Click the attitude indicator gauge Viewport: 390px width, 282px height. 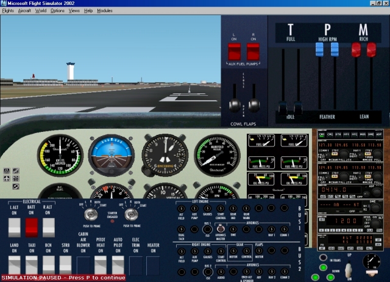coord(111,156)
